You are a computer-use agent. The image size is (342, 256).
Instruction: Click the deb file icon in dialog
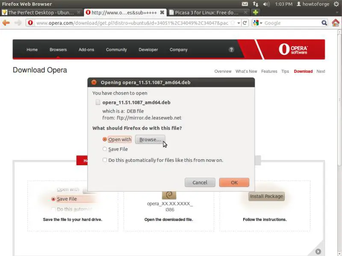[98, 102]
